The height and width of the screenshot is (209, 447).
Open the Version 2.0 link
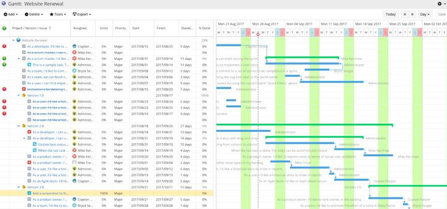click(35, 126)
